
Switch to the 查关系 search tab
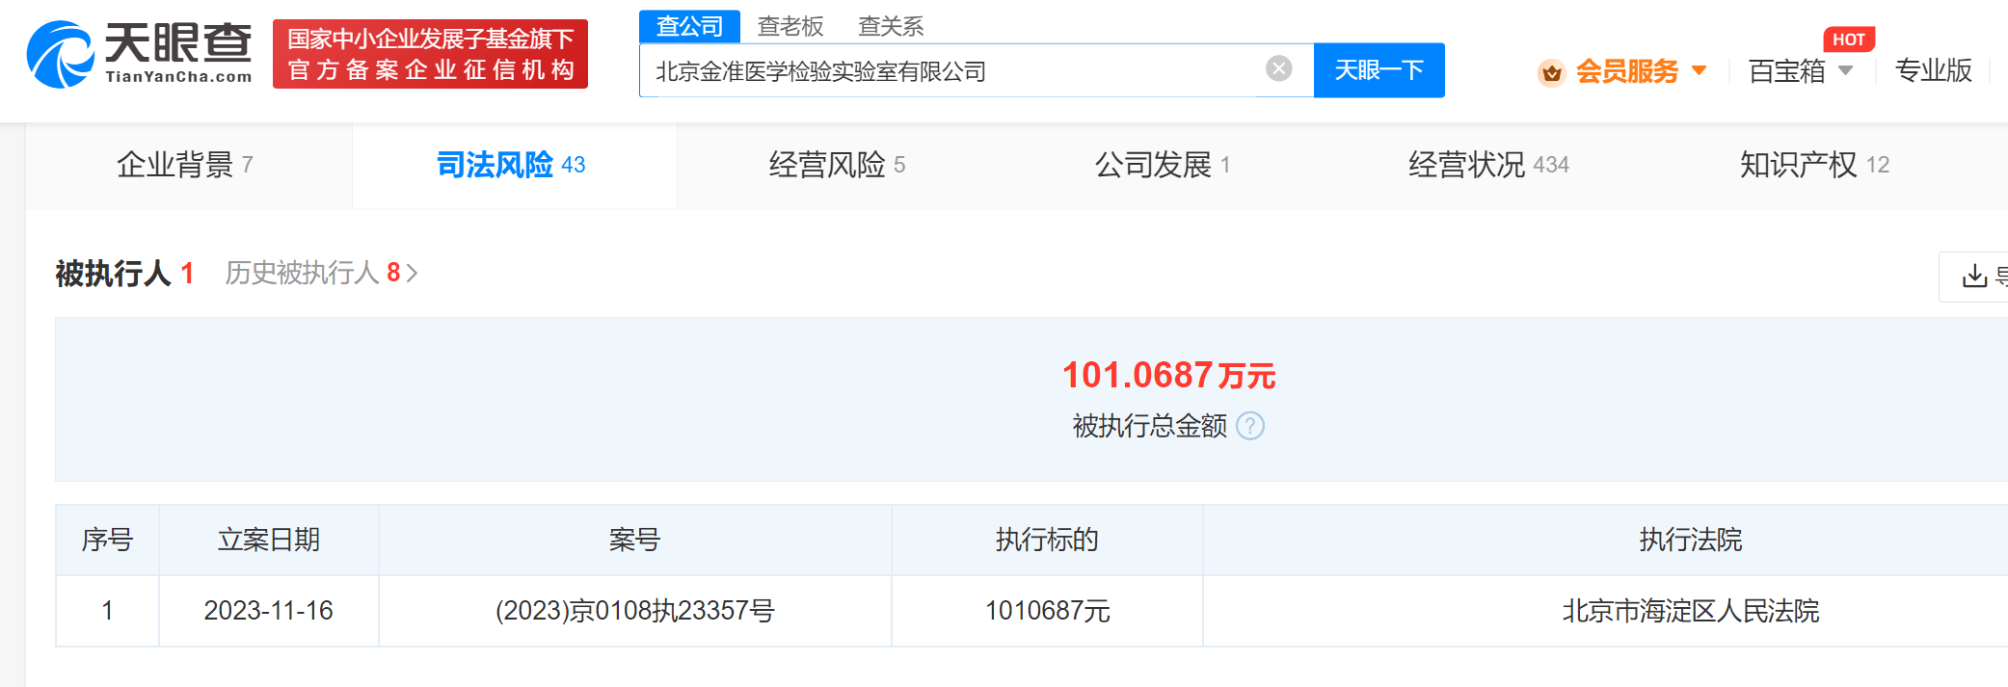tap(890, 26)
